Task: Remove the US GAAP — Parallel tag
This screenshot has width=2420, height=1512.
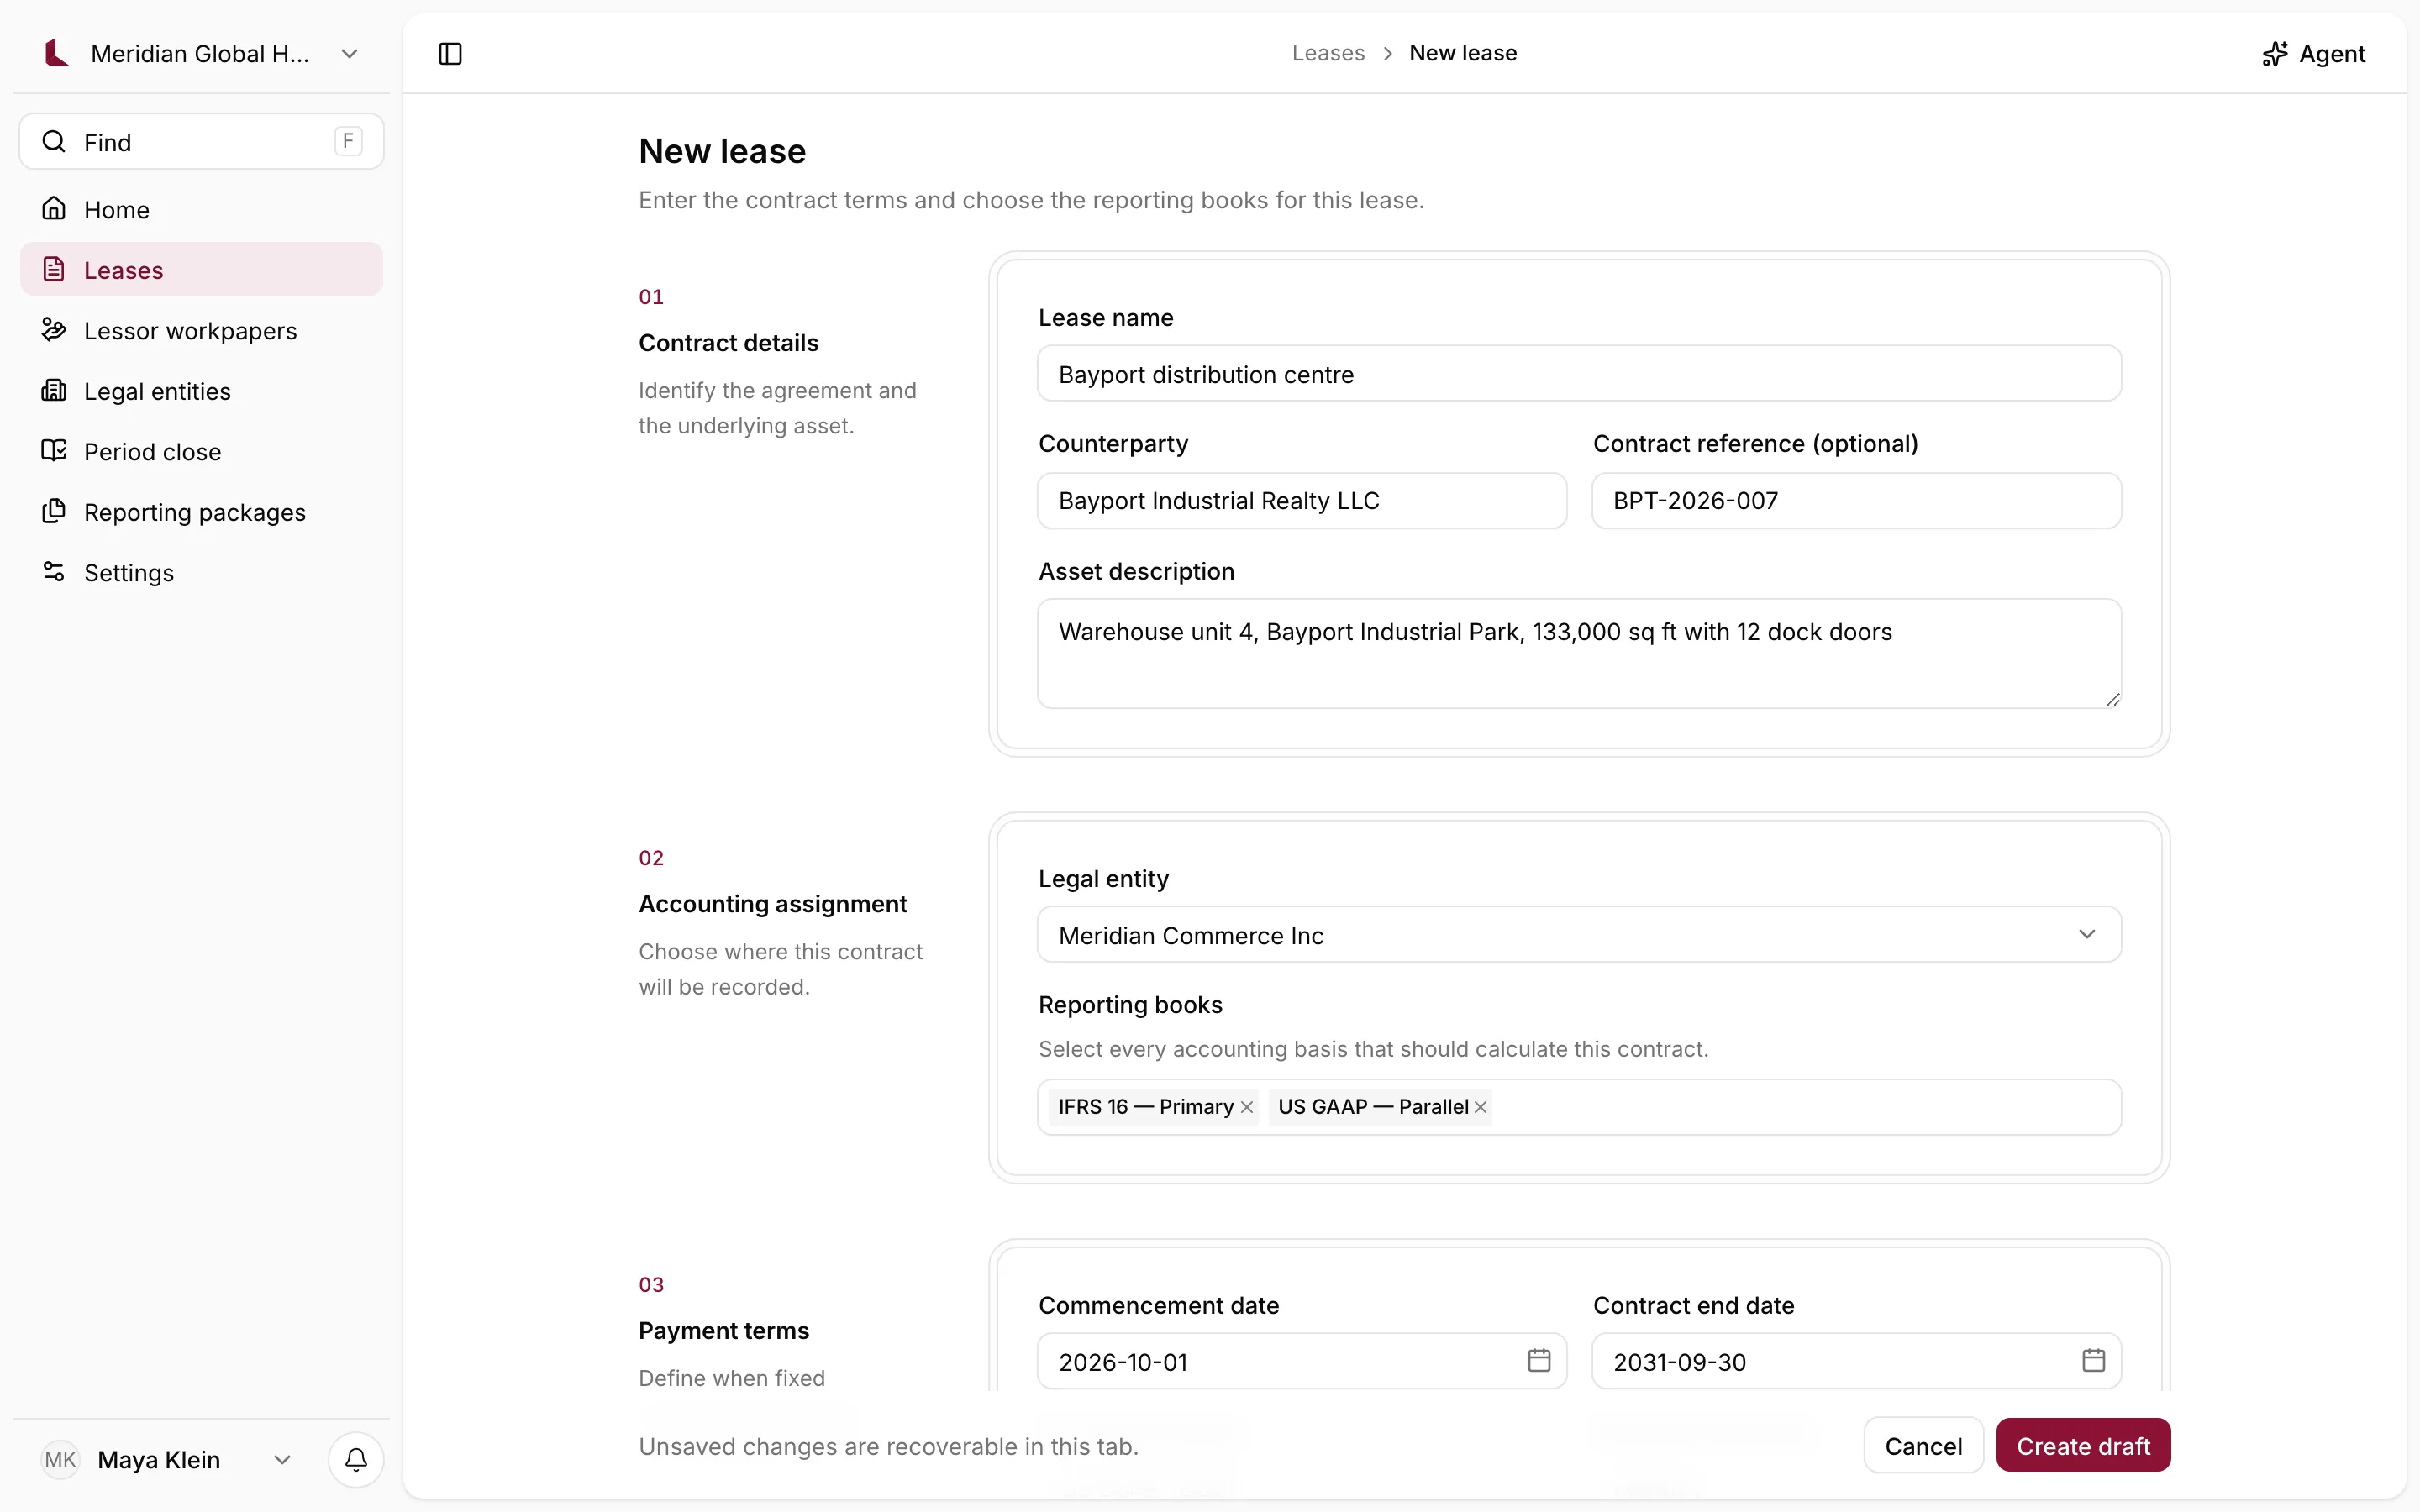Action: 1481,1107
